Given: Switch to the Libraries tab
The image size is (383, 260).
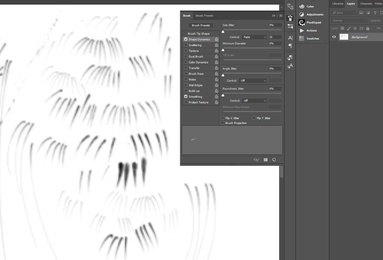Looking at the screenshot, I should coord(338,4).
